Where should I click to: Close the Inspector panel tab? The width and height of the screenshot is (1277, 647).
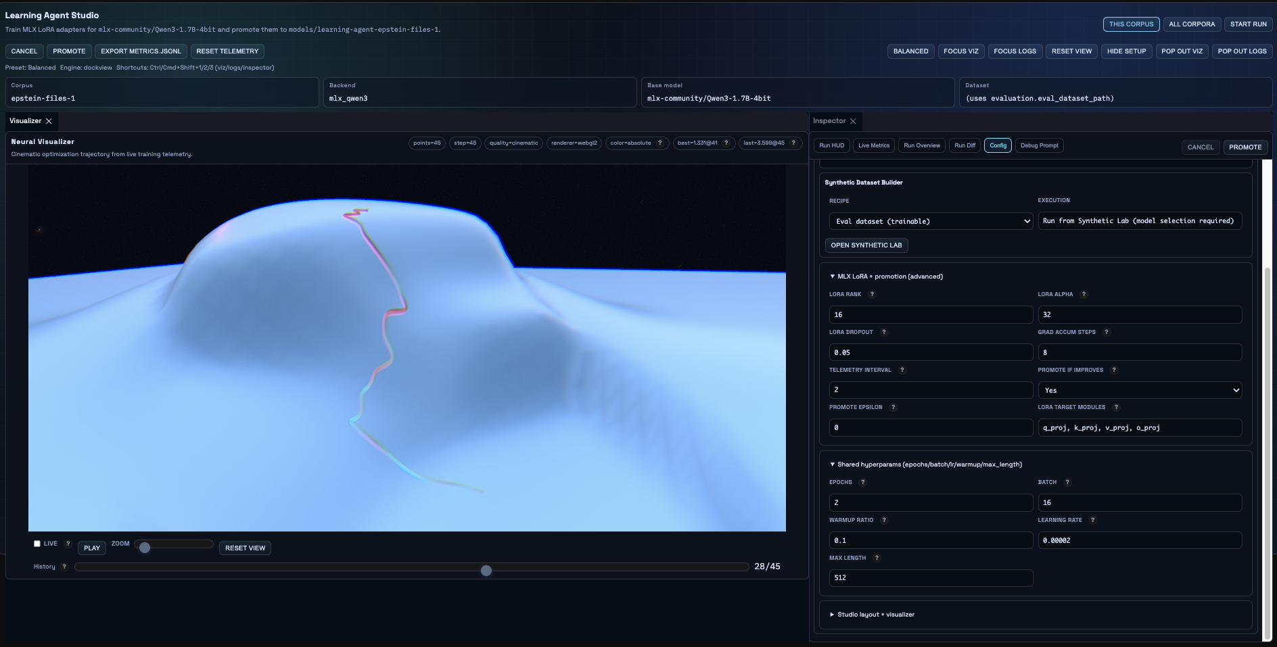click(853, 121)
